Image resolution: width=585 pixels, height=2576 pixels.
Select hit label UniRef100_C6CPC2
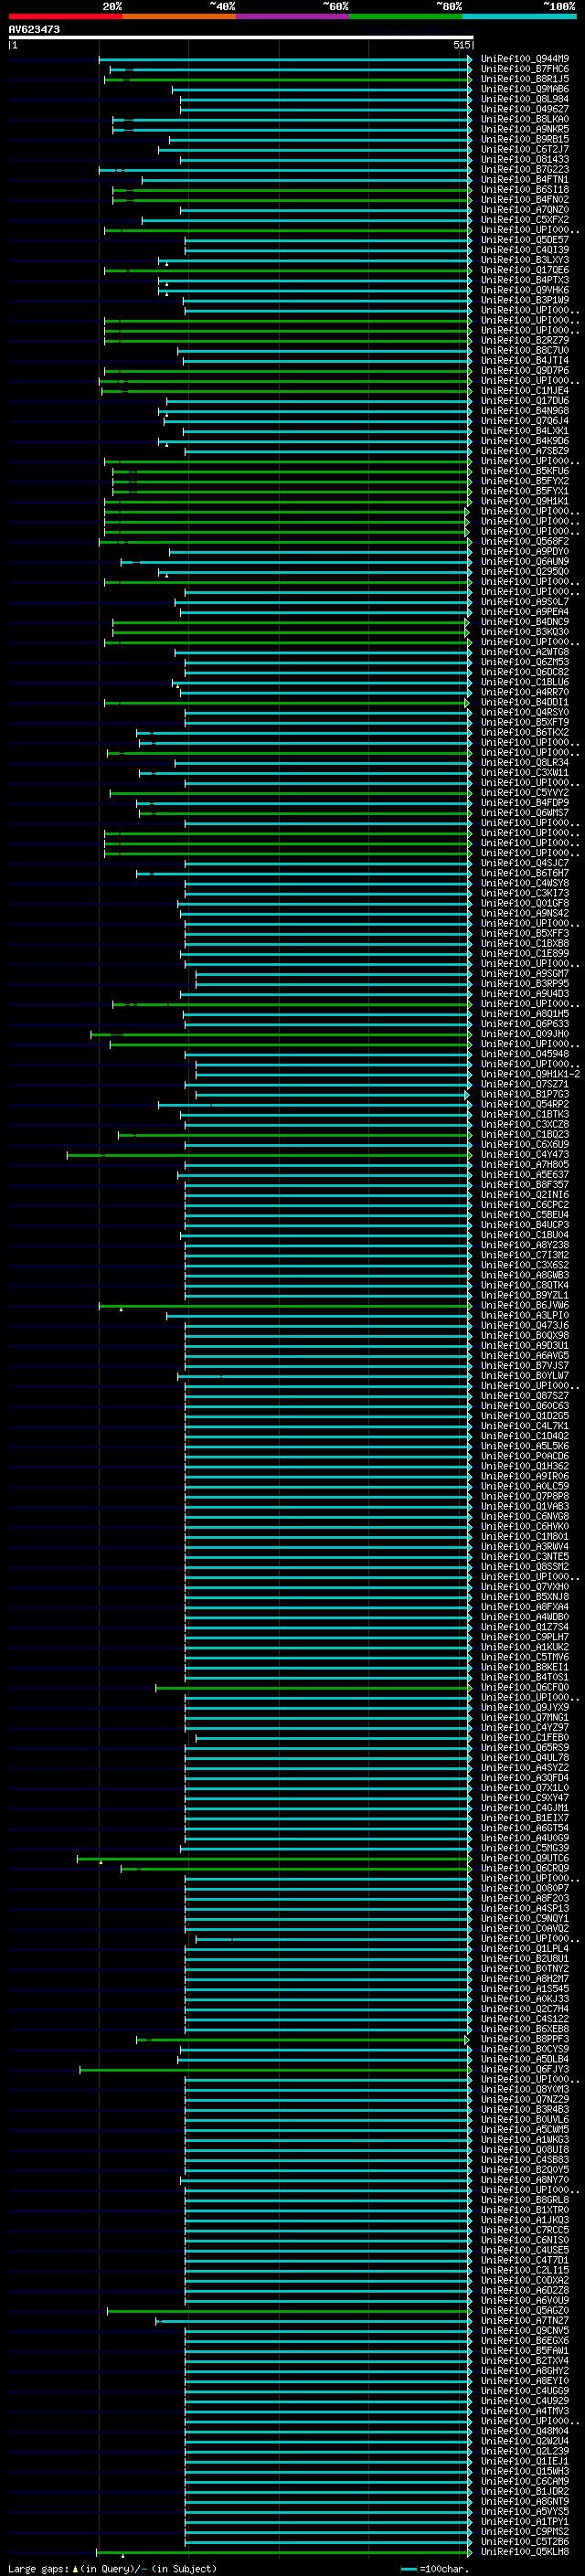525,1204
